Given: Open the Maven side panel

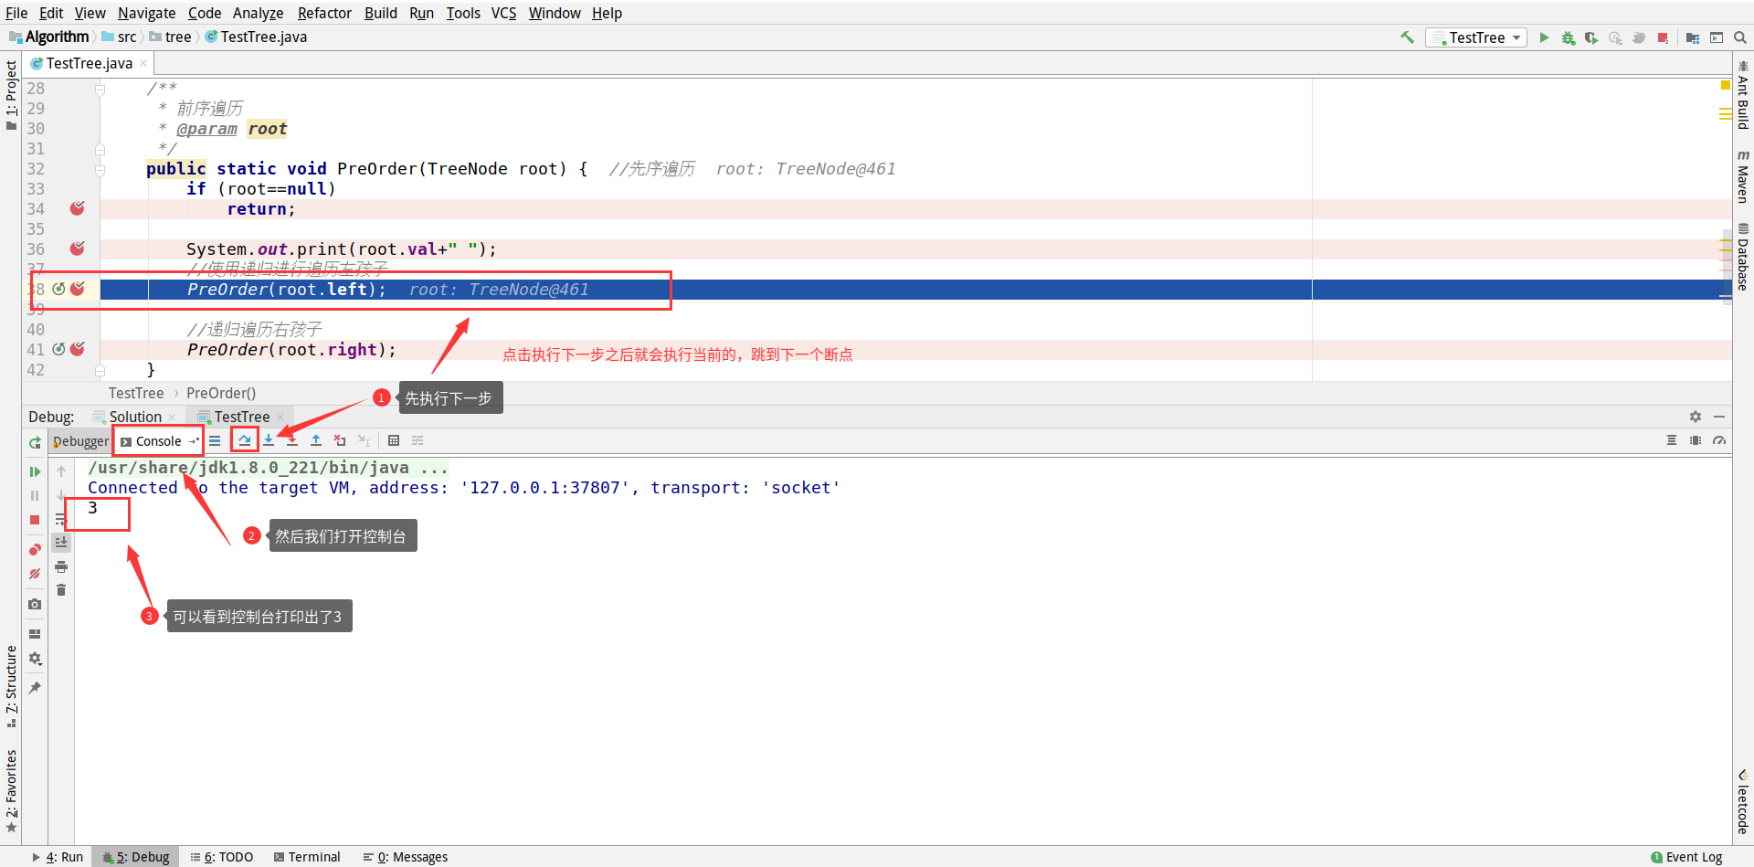Looking at the screenshot, I should point(1743,176).
